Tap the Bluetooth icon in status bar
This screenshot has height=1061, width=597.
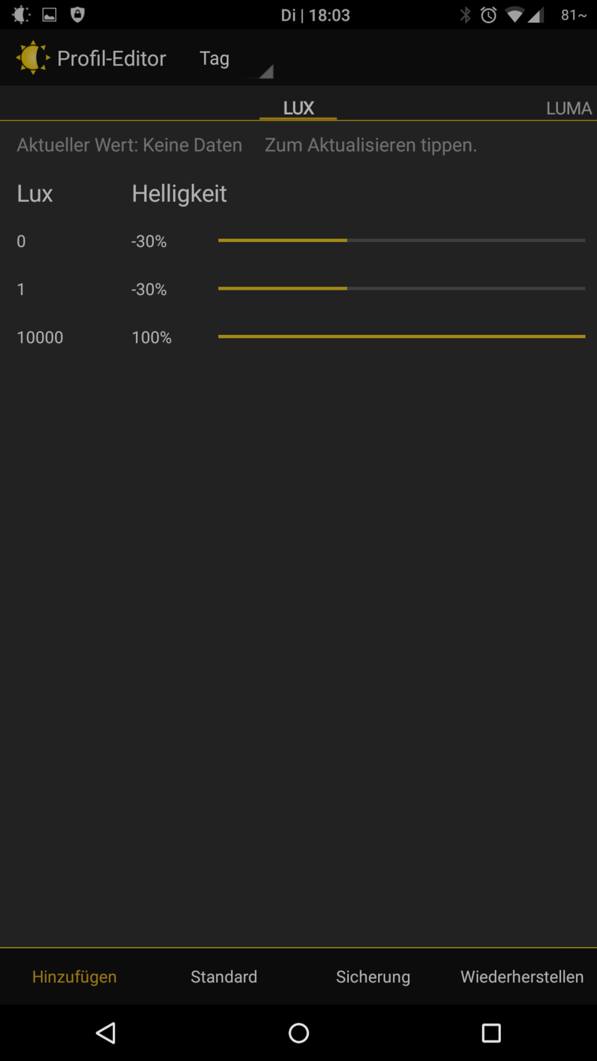466,15
